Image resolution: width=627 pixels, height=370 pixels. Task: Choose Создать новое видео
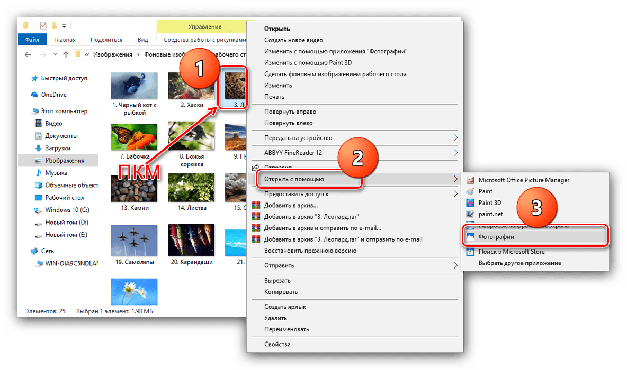click(x=293, y=40)
